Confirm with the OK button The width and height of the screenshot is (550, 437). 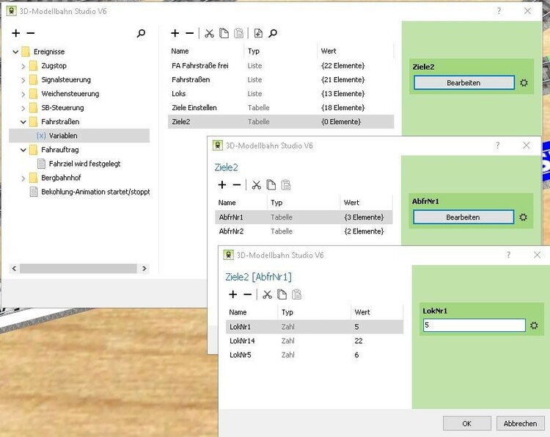click(467, 423)
